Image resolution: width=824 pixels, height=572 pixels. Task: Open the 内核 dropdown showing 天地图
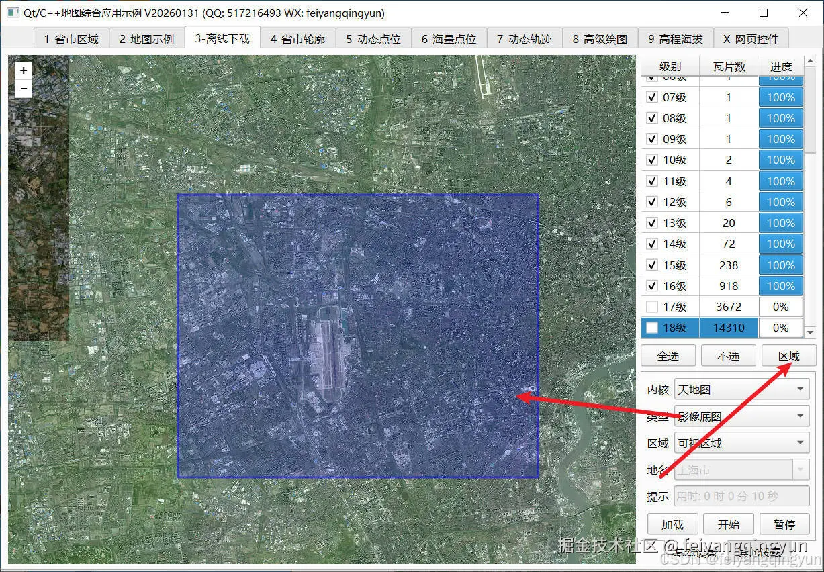(x=741, y=389)
